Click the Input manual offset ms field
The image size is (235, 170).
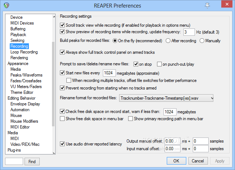click(x=172, y=149)
